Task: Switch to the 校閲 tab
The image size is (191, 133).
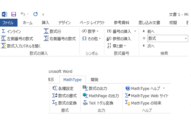Action: [173, 23]
